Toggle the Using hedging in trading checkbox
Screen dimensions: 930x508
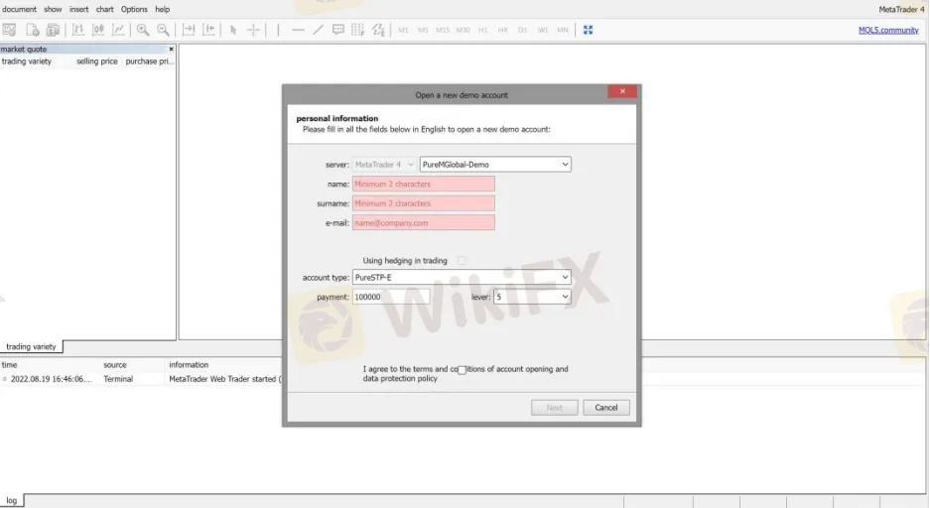pyautogui.click(x=462, y=261)
